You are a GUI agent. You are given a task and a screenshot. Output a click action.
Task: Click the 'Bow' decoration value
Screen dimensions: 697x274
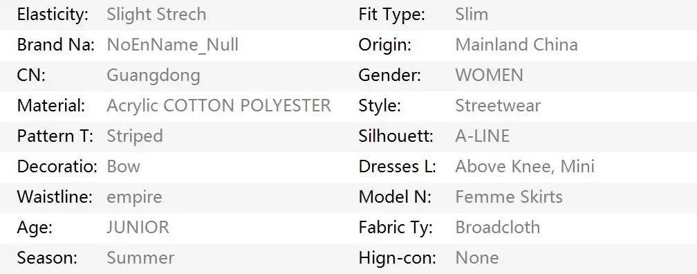point(124,166)
